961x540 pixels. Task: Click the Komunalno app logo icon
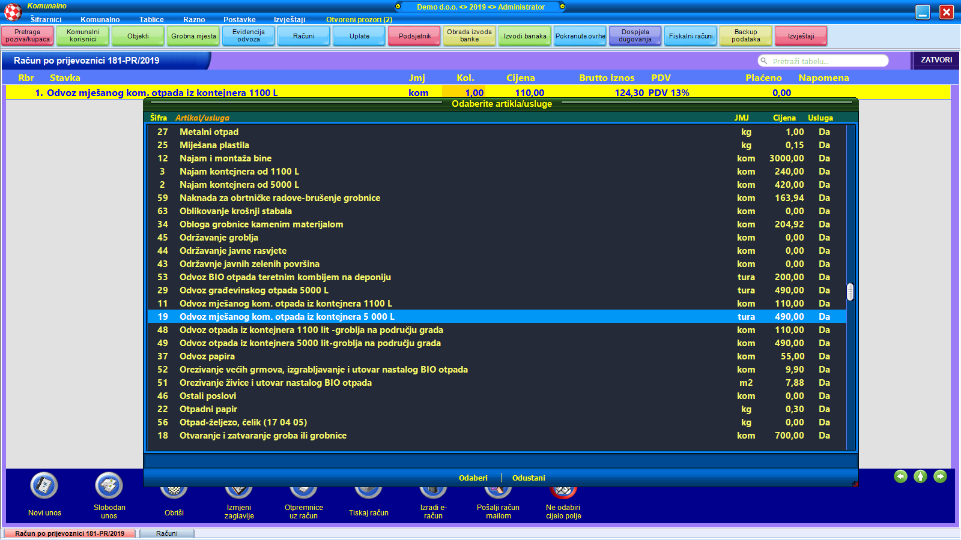[13, 11]
